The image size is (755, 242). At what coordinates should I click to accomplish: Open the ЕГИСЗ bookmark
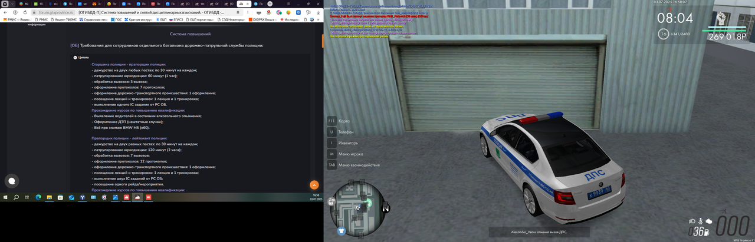pyautogui.click(x=176, y=19)
